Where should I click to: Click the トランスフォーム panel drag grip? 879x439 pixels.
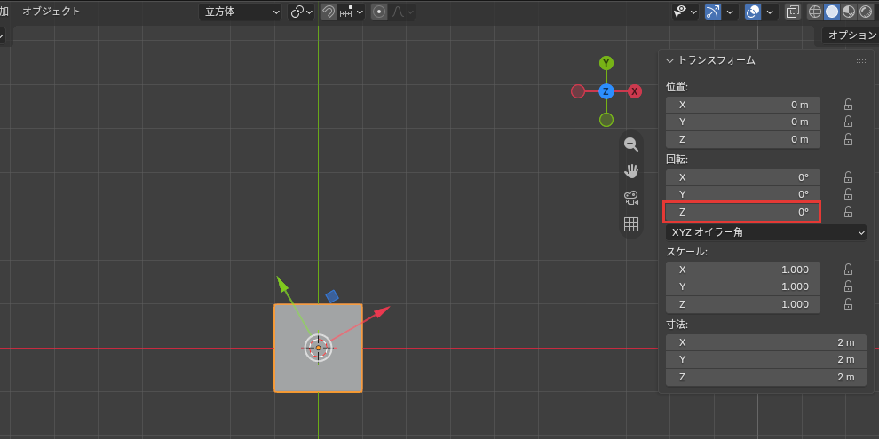coord(861,61)
